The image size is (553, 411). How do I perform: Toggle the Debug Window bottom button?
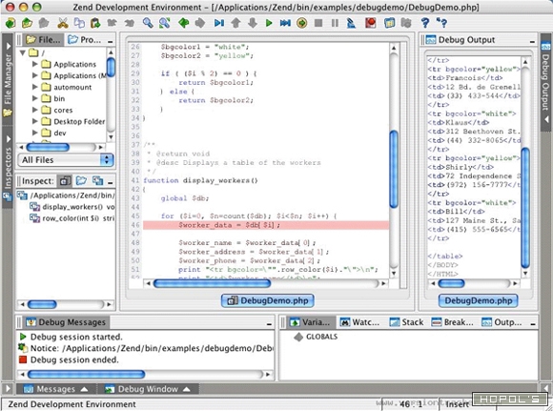point(148,389)
